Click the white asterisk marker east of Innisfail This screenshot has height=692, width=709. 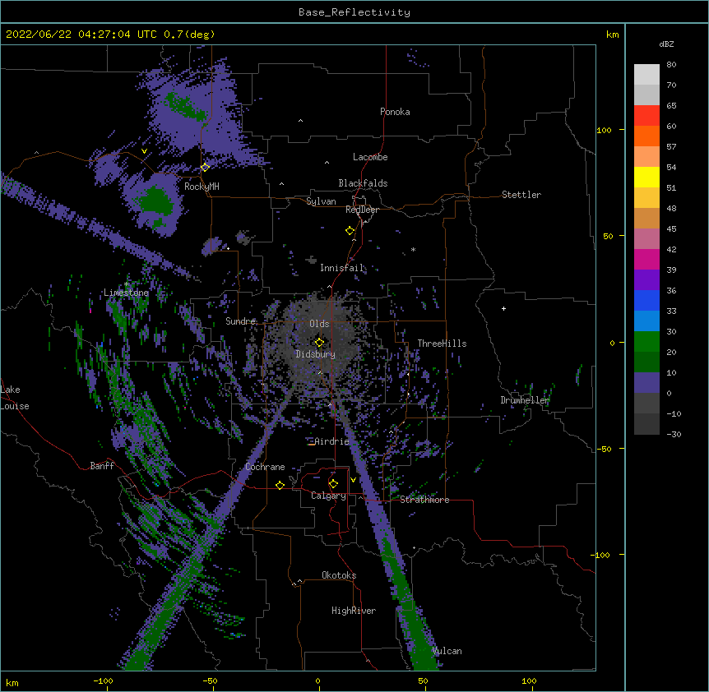coord(413,250)
